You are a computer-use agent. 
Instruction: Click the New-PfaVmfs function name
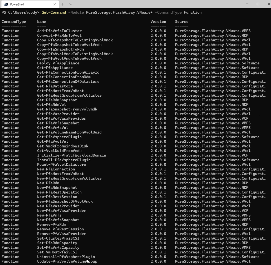tap(49, 215)
